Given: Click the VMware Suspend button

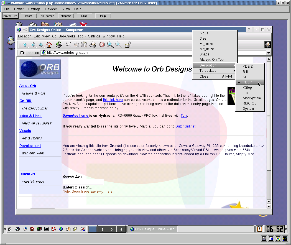Looking at the screenshot, I should (66, 16).
